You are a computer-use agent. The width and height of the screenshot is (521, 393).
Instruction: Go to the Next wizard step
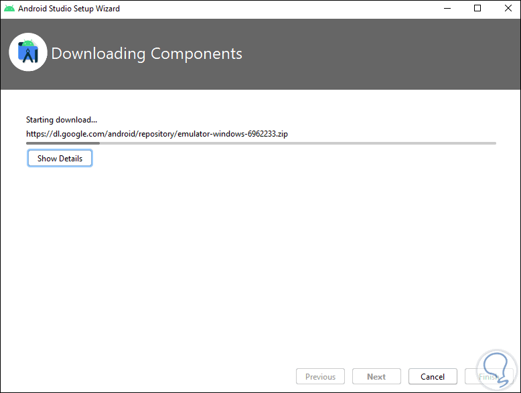click(x=376, y=376)
